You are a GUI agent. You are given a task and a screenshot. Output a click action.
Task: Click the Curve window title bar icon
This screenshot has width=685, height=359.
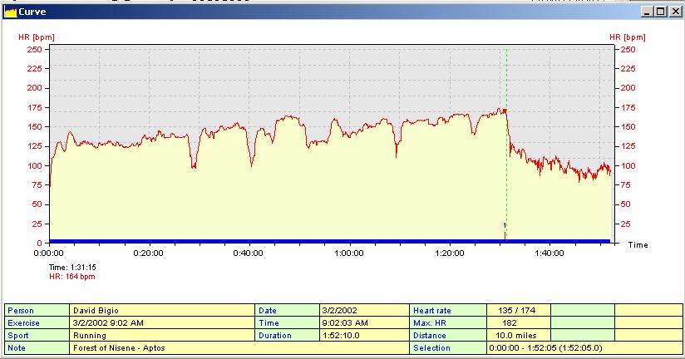pyautogui.click(x=11, y=12)
